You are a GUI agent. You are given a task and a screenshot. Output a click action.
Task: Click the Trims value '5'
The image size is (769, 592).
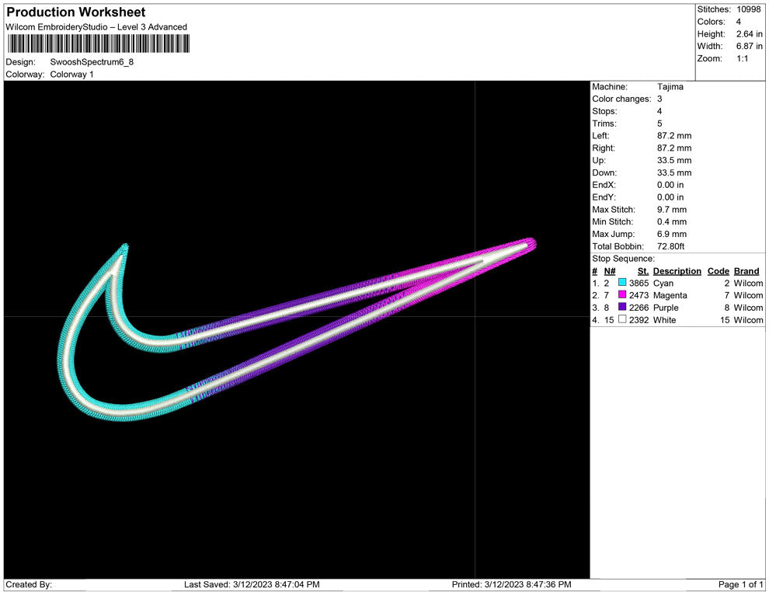coord(659,124)
